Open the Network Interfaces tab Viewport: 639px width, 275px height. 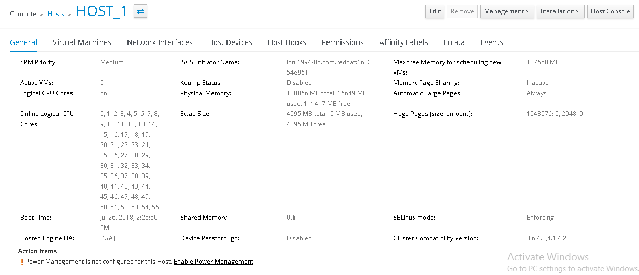coord(160,42)
